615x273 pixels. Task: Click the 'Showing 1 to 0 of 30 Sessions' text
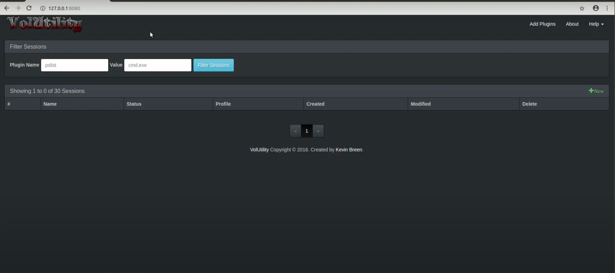point(47,91)
